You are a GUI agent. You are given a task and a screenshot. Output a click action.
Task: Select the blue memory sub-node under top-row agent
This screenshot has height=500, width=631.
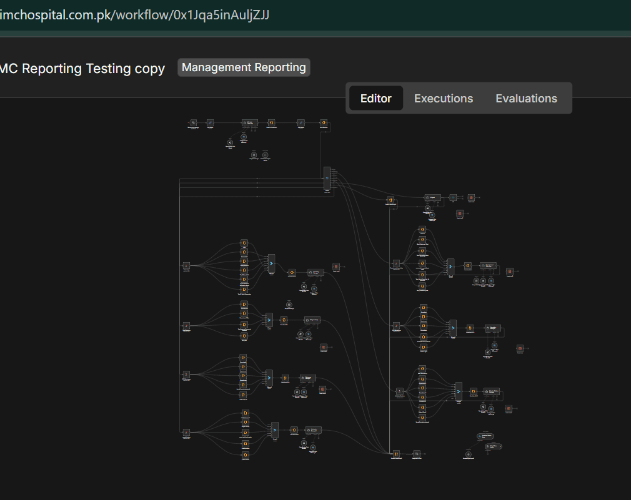click(x=244, y=137)
